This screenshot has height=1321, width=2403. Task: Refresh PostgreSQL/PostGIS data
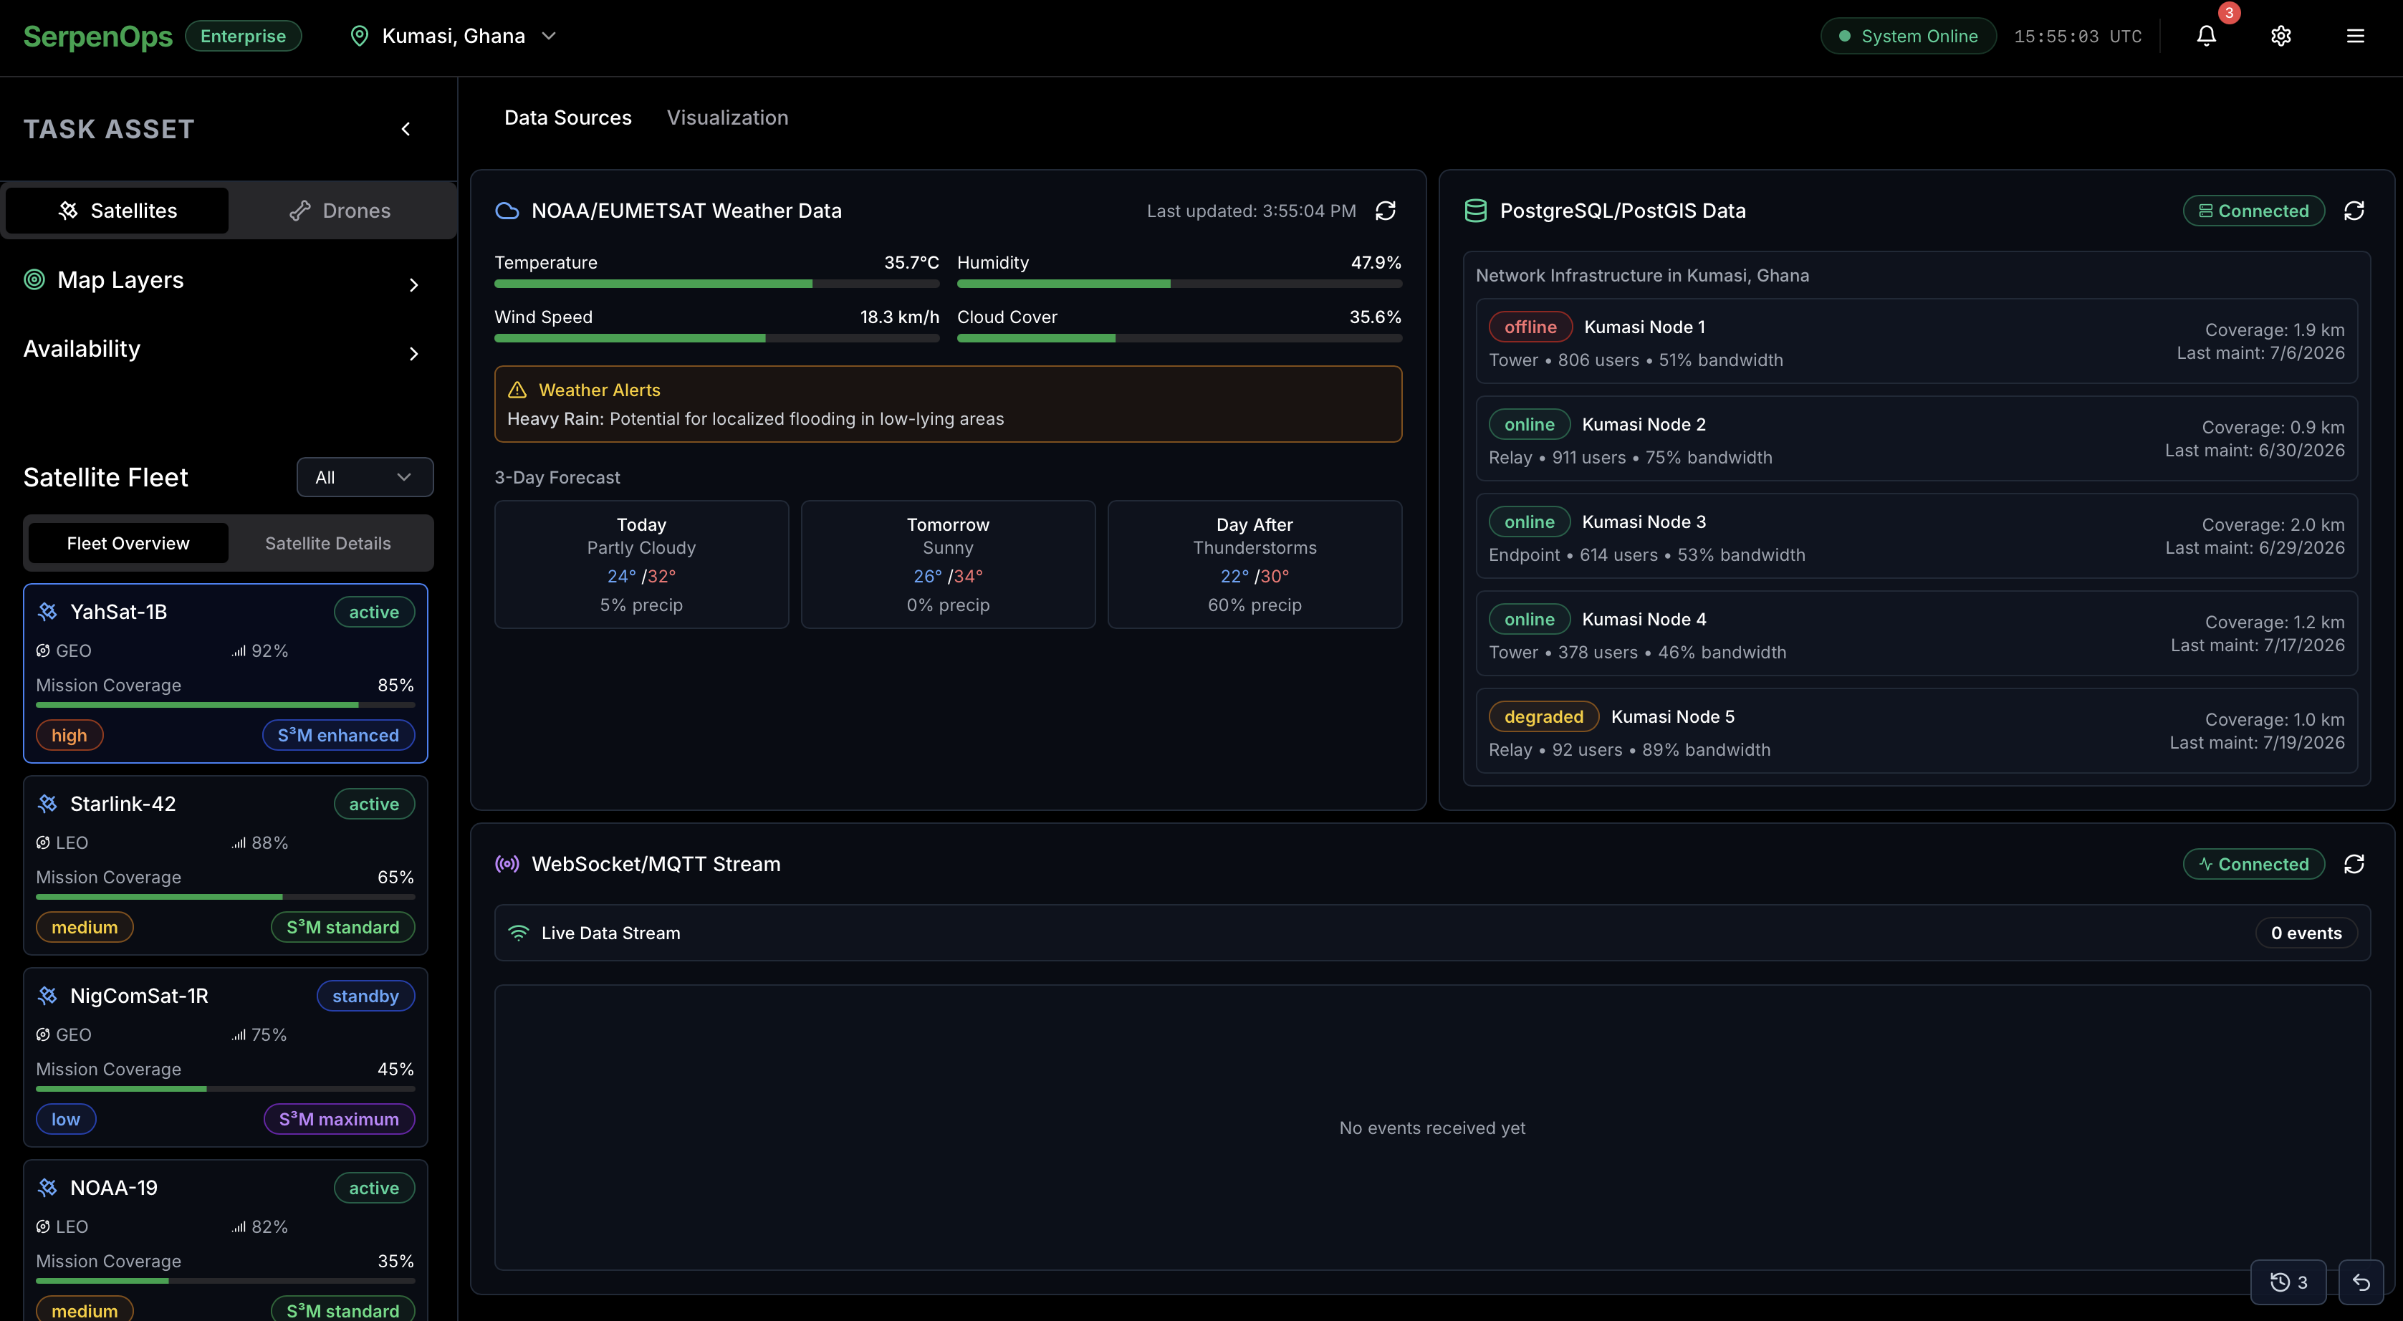pos(2354,211)
